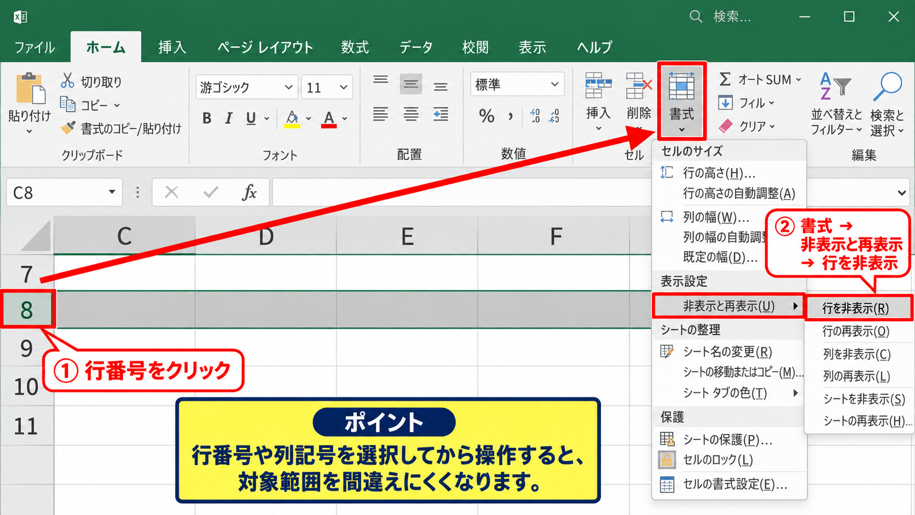
Task: Apply underline formatting with U
Action: [251, 118]
